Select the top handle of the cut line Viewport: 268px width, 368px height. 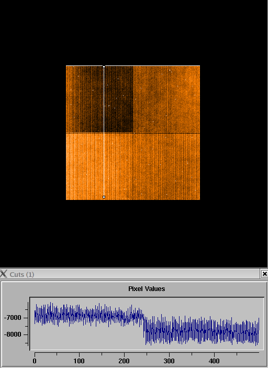[x=104, y=67]
